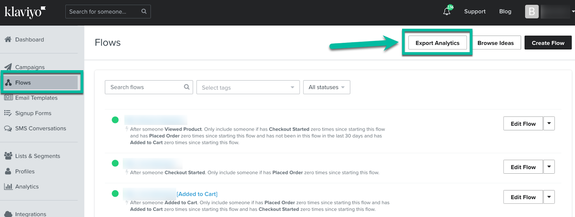575x217 pixels.
Task: Click the Signup Forms list icon
Action: pyautogui.click(x=8, y=113)
